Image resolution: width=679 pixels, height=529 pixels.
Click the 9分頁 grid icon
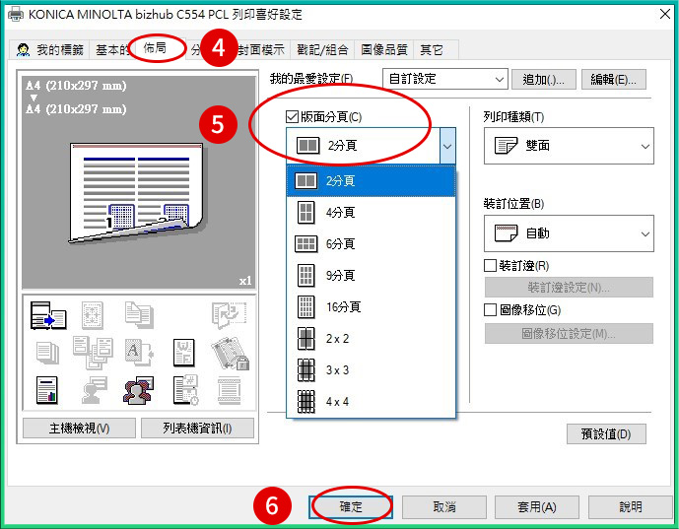point(306,275)
